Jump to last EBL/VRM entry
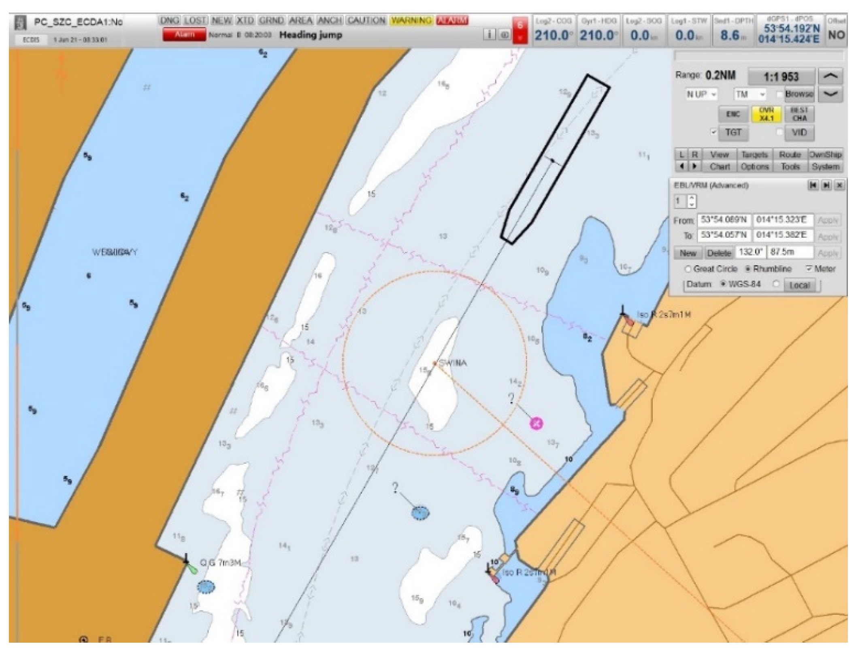Image resolution: width=856 pixels, height=652 pixels. (826, 185)
